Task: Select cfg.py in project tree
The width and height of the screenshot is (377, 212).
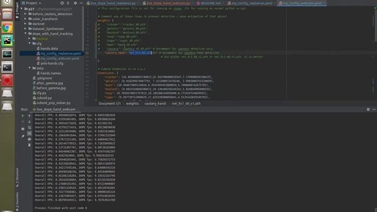Action: [39, 93]
